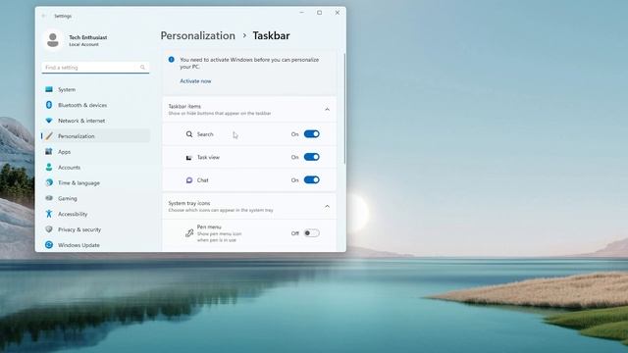Click the Accessibility figure icon
Viewport: 628px width, 353px height.
tap(49, 214)
